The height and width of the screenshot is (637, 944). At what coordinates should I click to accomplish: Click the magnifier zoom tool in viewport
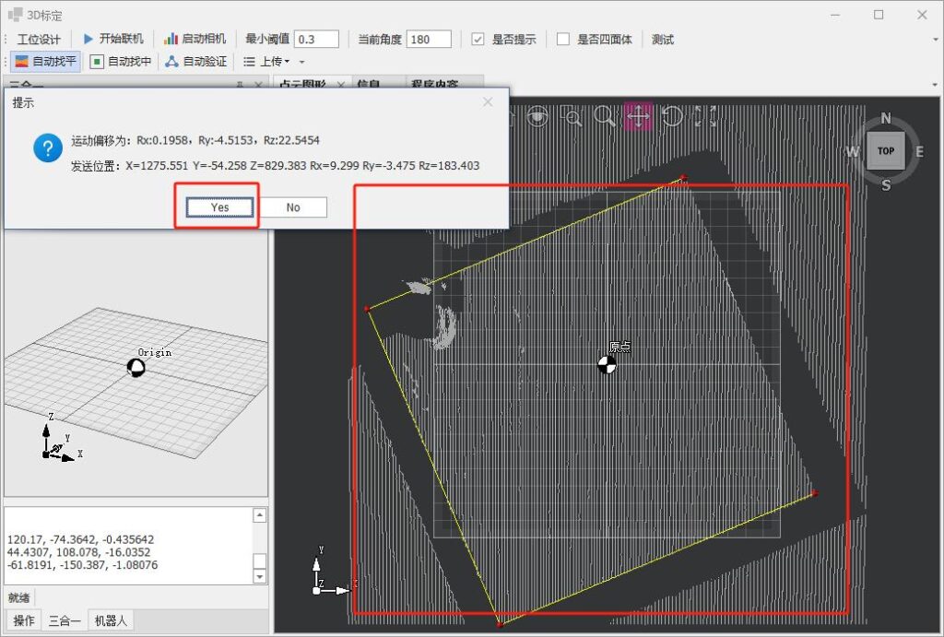click(x=605, y=116)
